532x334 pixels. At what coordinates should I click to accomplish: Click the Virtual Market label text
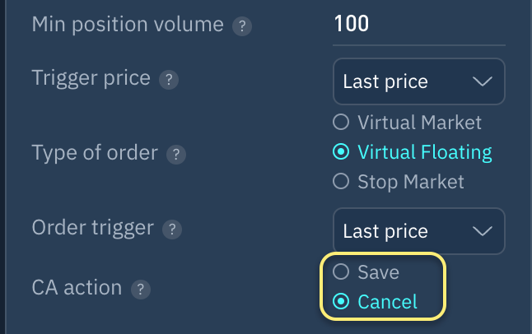point(419,123)
